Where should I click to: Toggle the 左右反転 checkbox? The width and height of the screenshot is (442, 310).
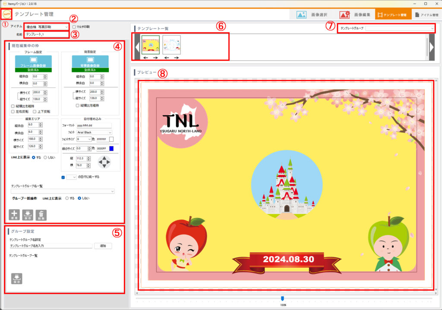coord(13,112)
